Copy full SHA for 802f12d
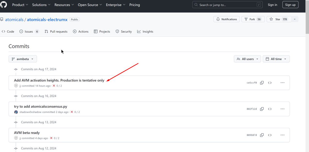Image resolution: width=309 pixels, height=152 pixels. (262, 109)
